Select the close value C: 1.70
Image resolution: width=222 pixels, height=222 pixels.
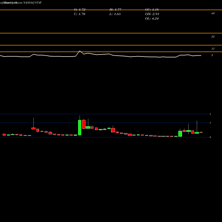[x=79, y=14]
